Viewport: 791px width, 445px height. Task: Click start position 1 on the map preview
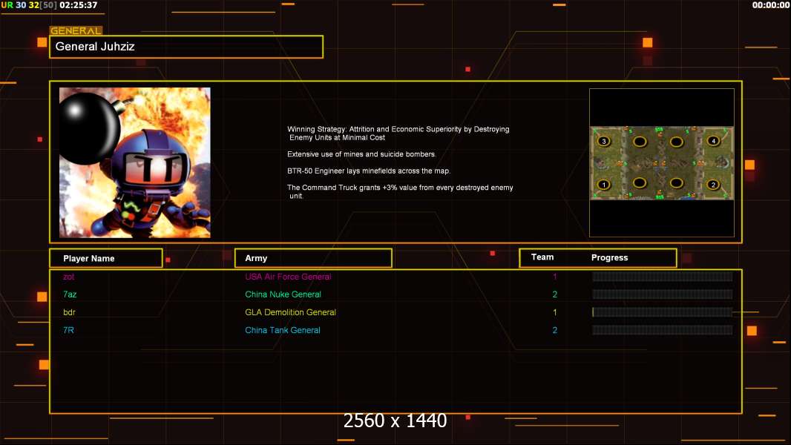[x=604, y=185]
